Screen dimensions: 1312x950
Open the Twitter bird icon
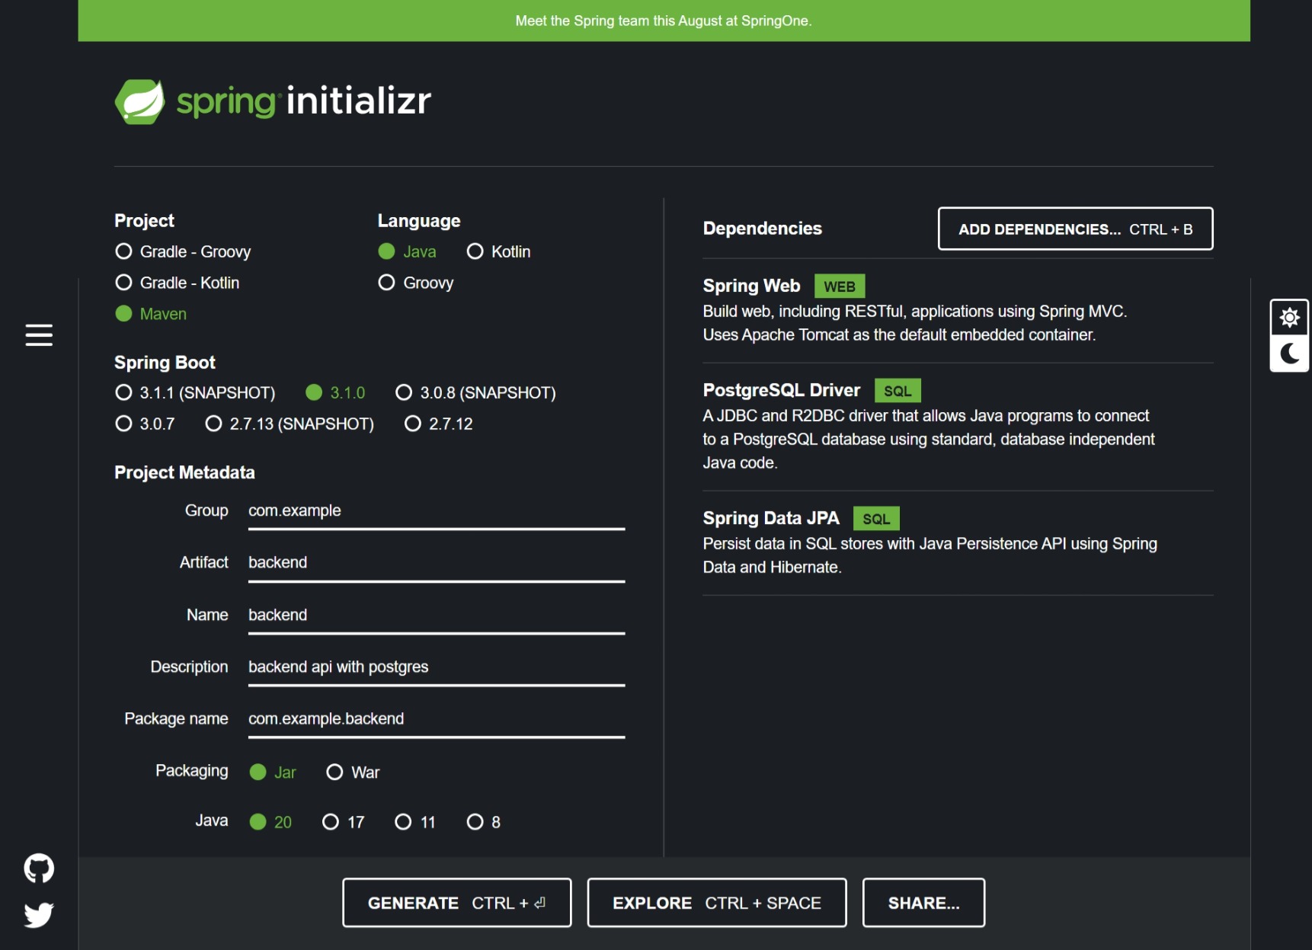(x=39, y=914)
